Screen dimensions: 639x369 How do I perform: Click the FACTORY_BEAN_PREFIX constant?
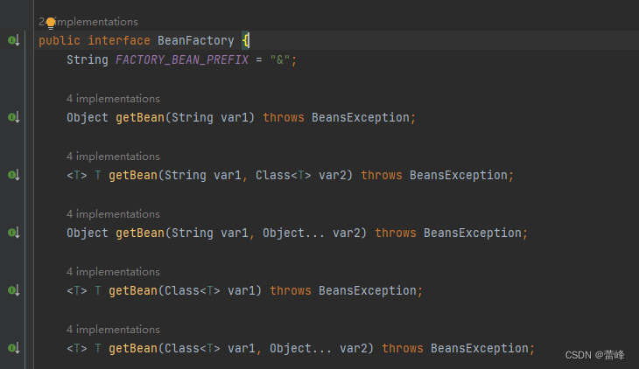pyautogui.click(x=182, y=59)
